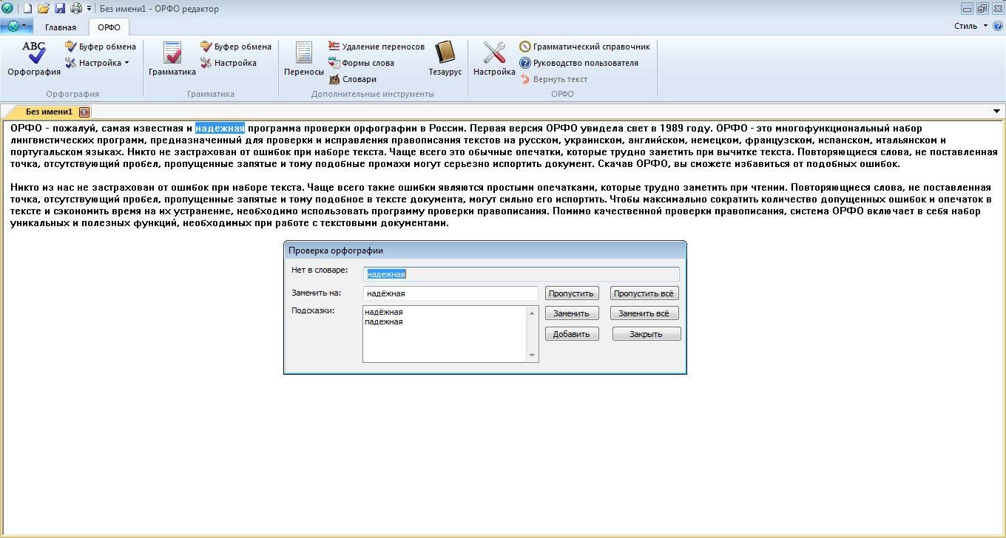Open Настройка dropdown in Орфография group
1006x538 pixels.
(97, 63)
